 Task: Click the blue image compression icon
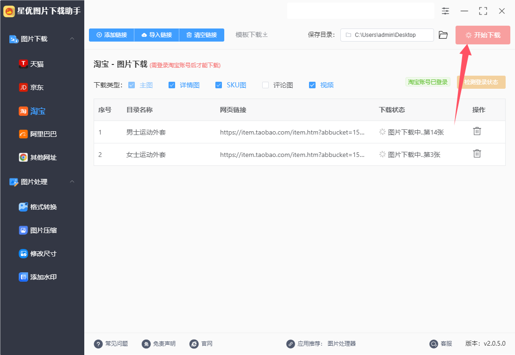(x=23, y=230)
